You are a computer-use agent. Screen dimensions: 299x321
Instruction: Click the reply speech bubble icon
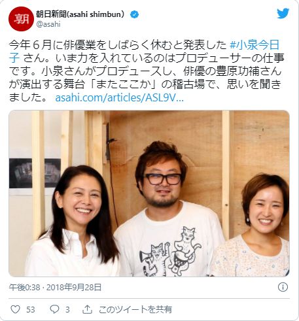tap(54, 309)
